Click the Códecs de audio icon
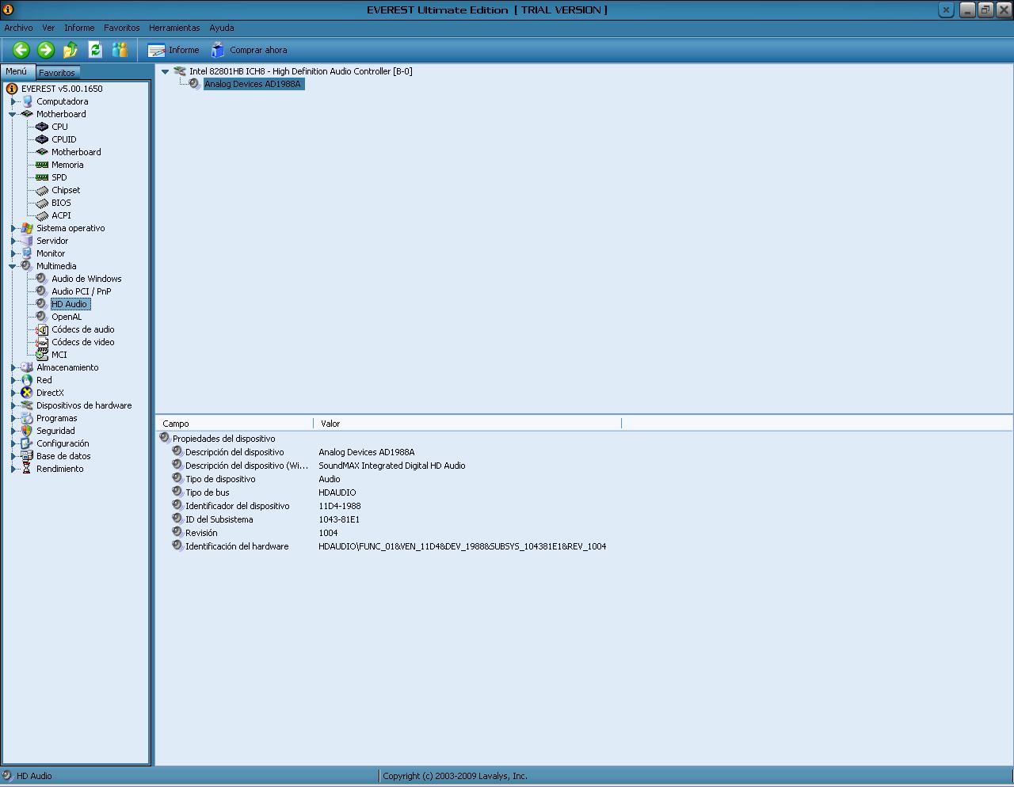This screenshot has height=787, width=1014. [42, 329]
